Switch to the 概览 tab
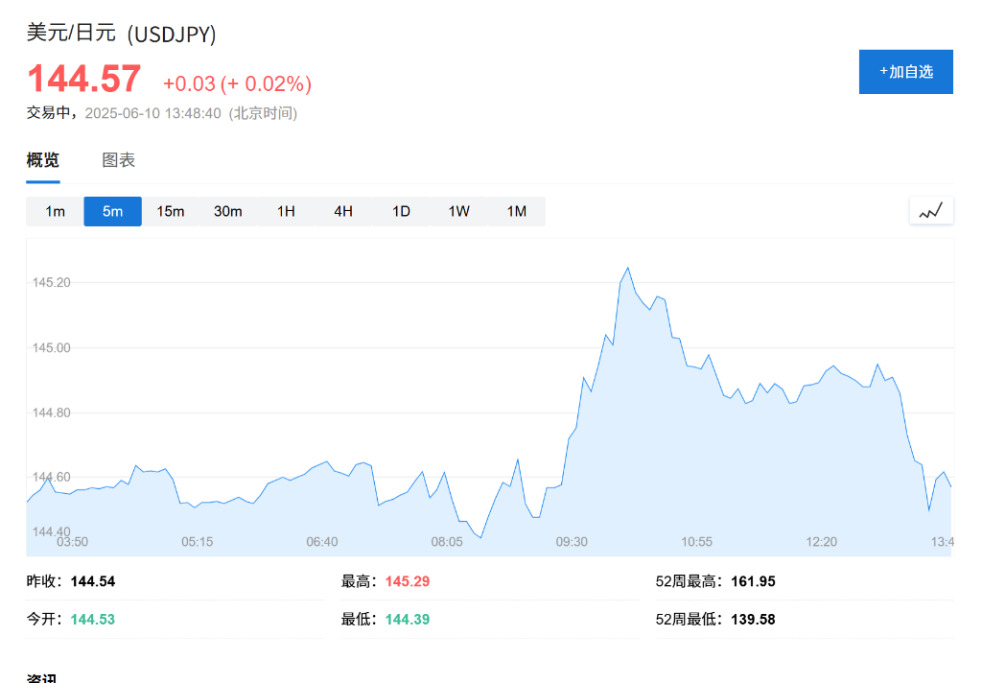The height and width of the screenshot is (683, 982). [x=42, y=160]
